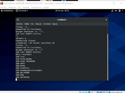Click the mouse integration icon in status bar
The image size is (125, 93).
[x=107, y=92]
